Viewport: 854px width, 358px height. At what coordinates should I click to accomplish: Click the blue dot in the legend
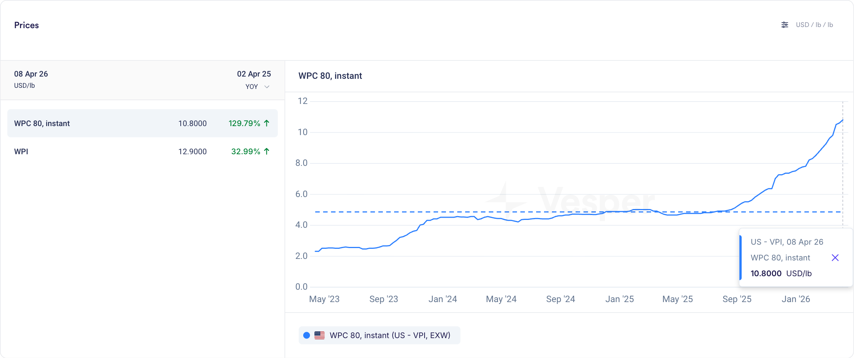pyautogui.click(x=307, y=335)
